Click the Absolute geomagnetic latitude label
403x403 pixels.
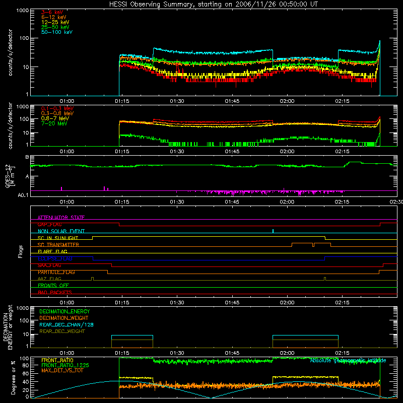[348, 360]
